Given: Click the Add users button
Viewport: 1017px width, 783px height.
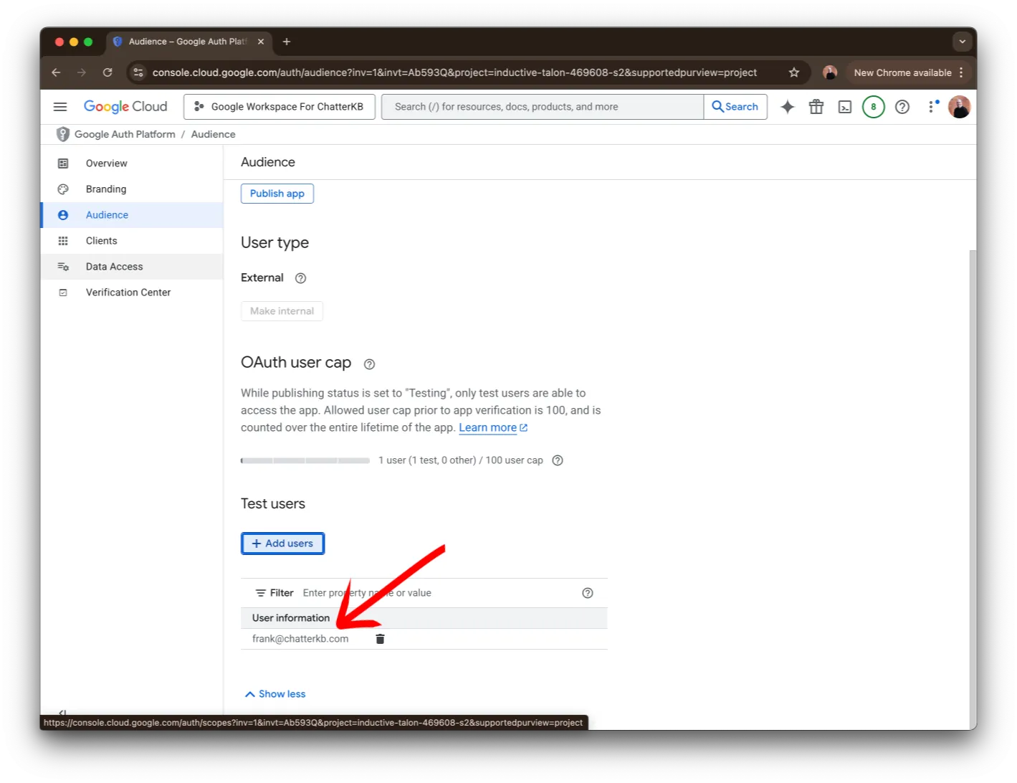Looking at the screenshot, I should [x=282, y=544].
